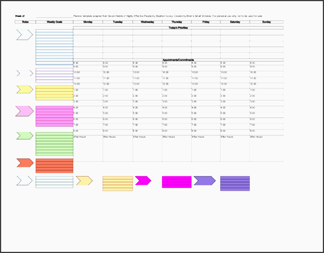Select the yellow weekly goals box
324x253 pixels.
tap(54, 93)
